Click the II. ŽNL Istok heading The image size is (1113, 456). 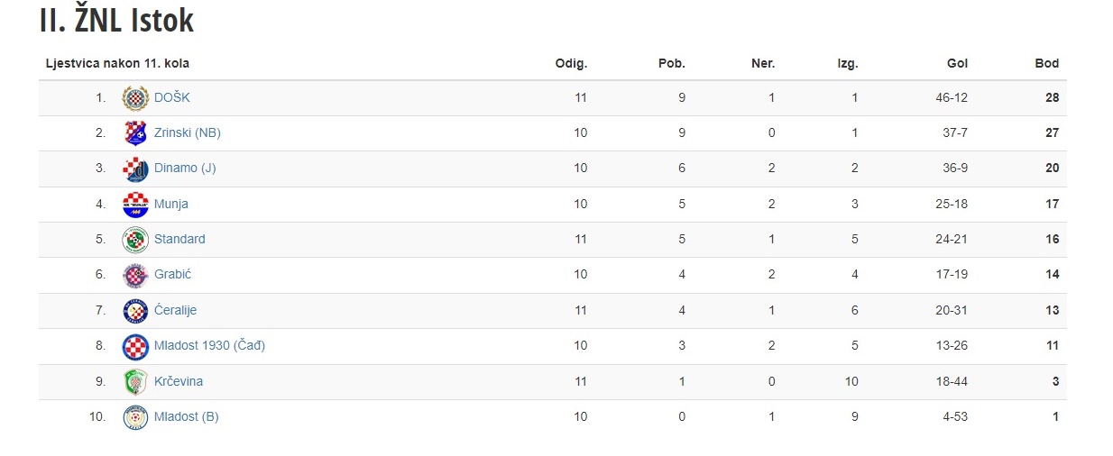[x=116, y=22]
